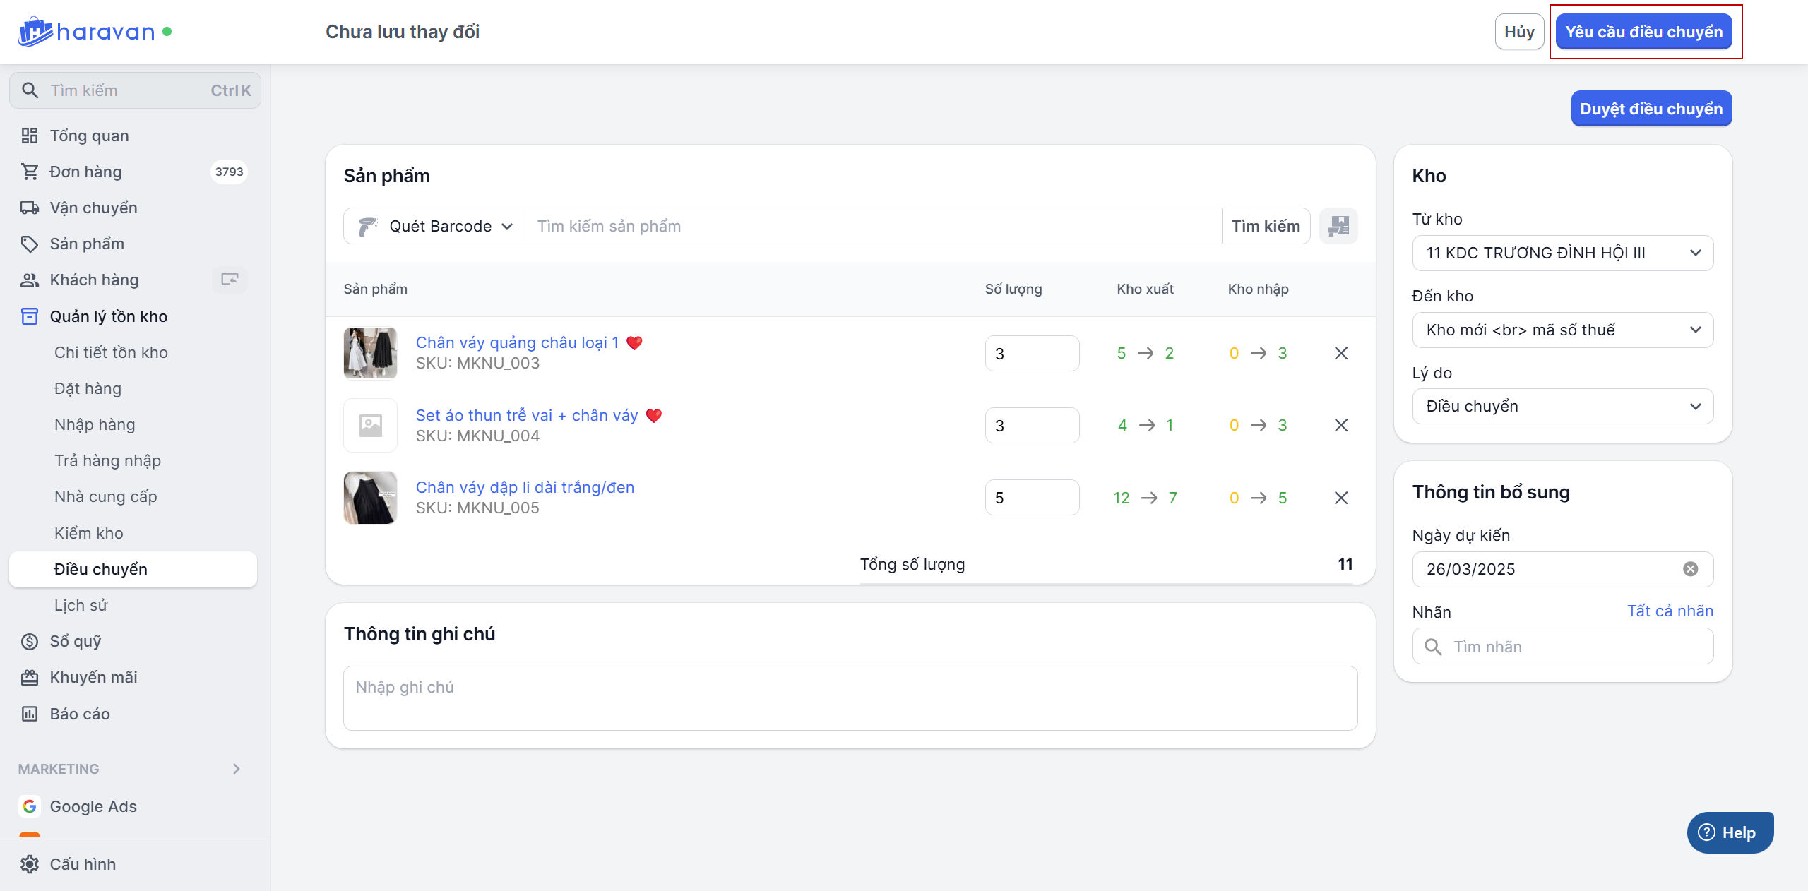Click Yêu cầu điều chuyển button
The width and height of the screenshot is (1808, 891).
pyautogui.click(x=1643, y=32)
